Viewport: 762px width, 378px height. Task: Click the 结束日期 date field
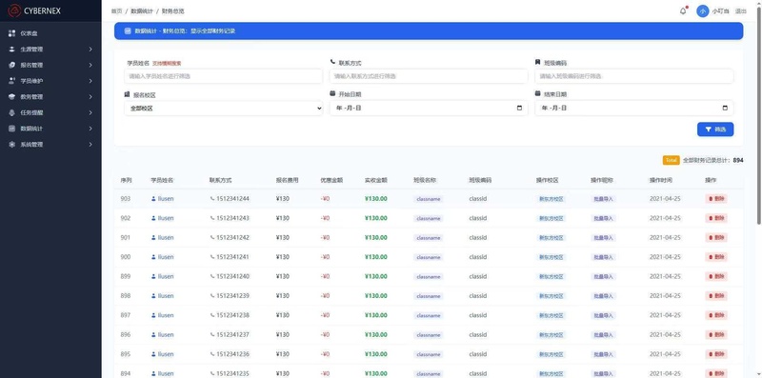click(634, 109)
